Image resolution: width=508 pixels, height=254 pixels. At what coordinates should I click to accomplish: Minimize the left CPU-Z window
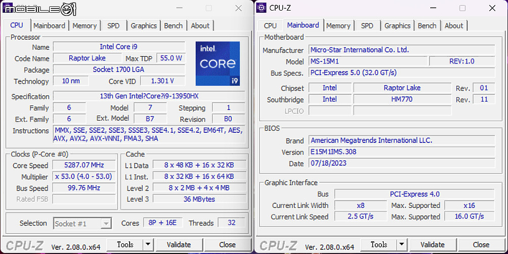point(179,8)
